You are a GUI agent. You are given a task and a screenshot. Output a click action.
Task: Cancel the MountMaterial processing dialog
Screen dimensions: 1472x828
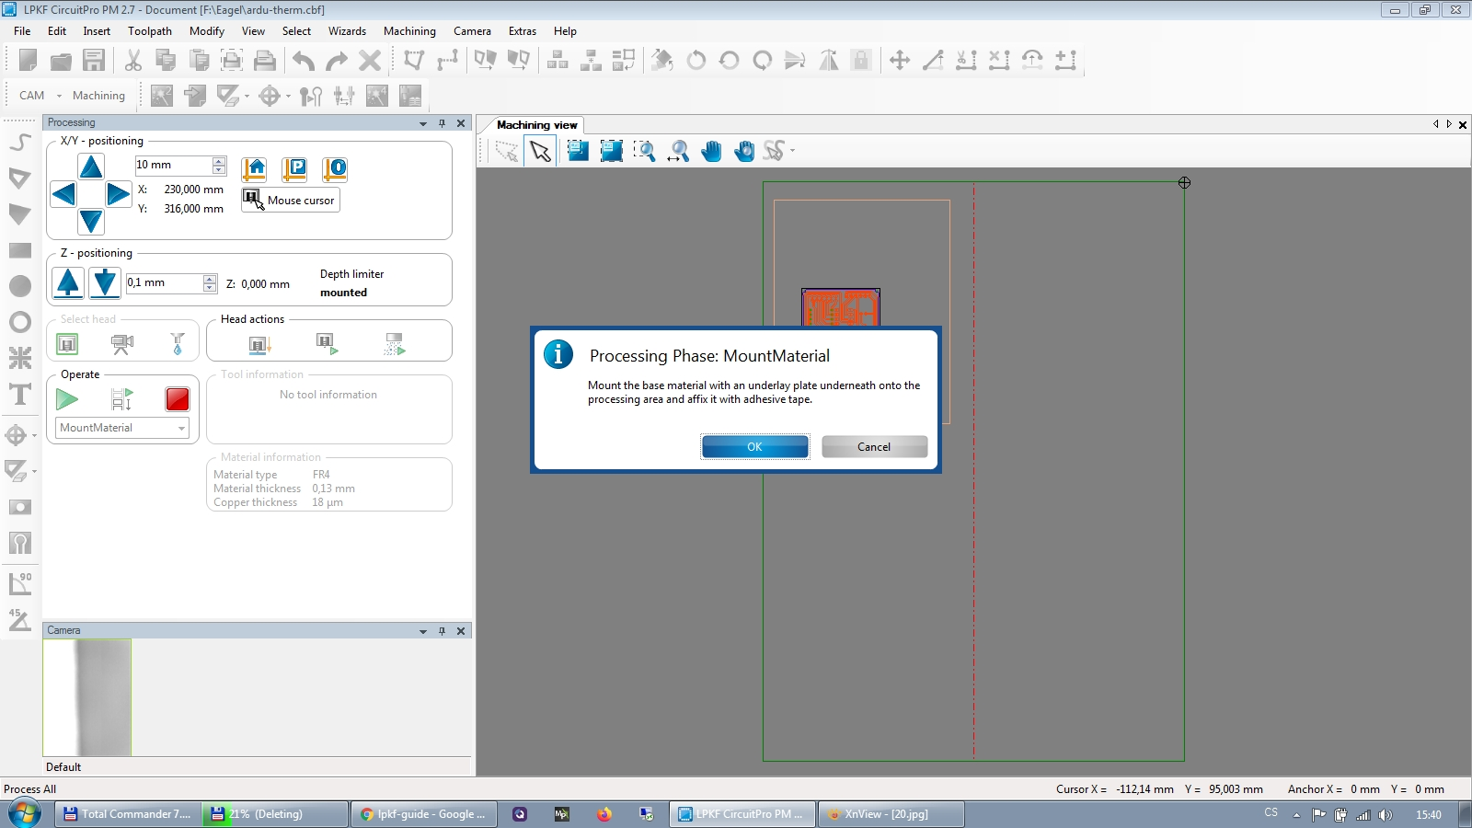pos(874,446)
